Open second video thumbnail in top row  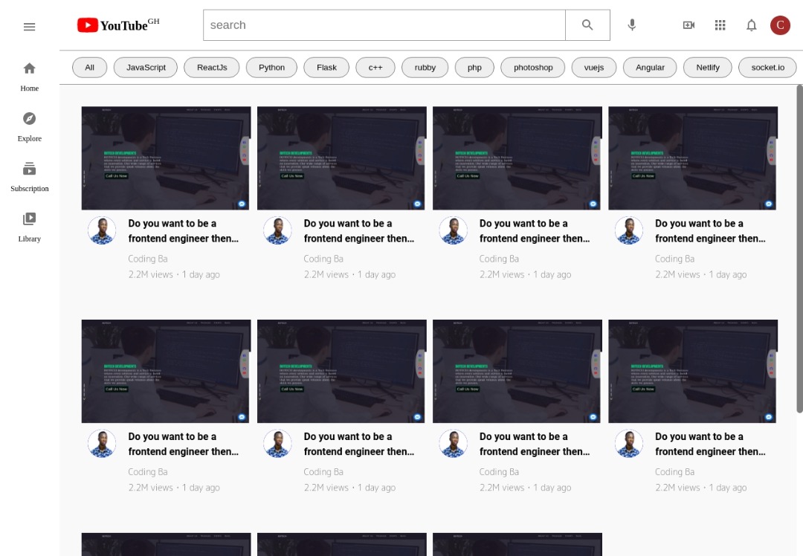click(x=341, y=158)
